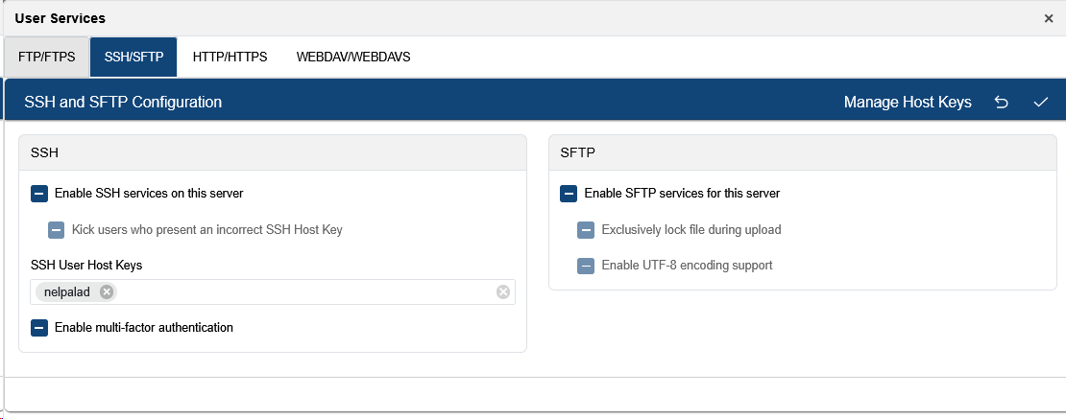Click the undo/revert arrow icon
The width and height of the screenshot is (1066, 419).
click(1002, 102)
